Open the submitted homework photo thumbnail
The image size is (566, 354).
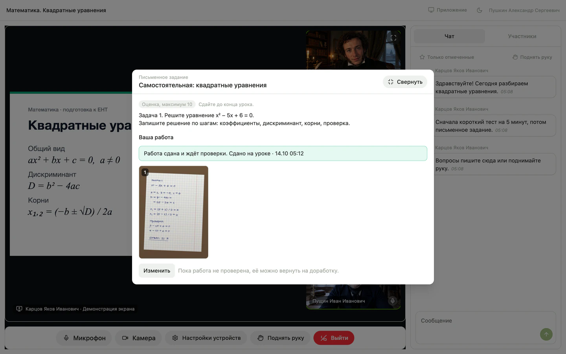pyautogui.click(x=173, y=212)
